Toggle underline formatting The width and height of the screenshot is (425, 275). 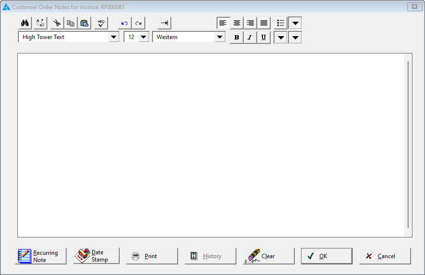[x=263, y=38]
